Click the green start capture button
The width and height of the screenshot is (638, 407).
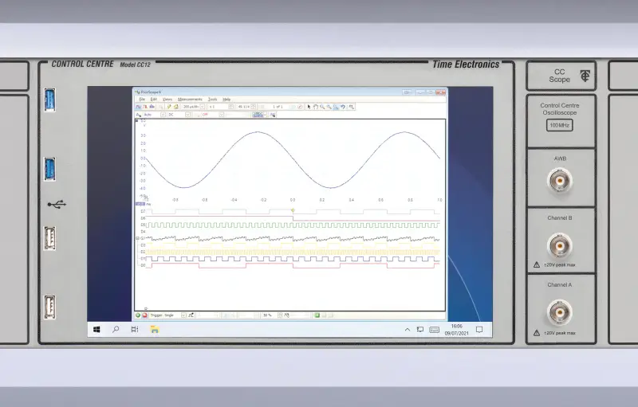(138, 315)
